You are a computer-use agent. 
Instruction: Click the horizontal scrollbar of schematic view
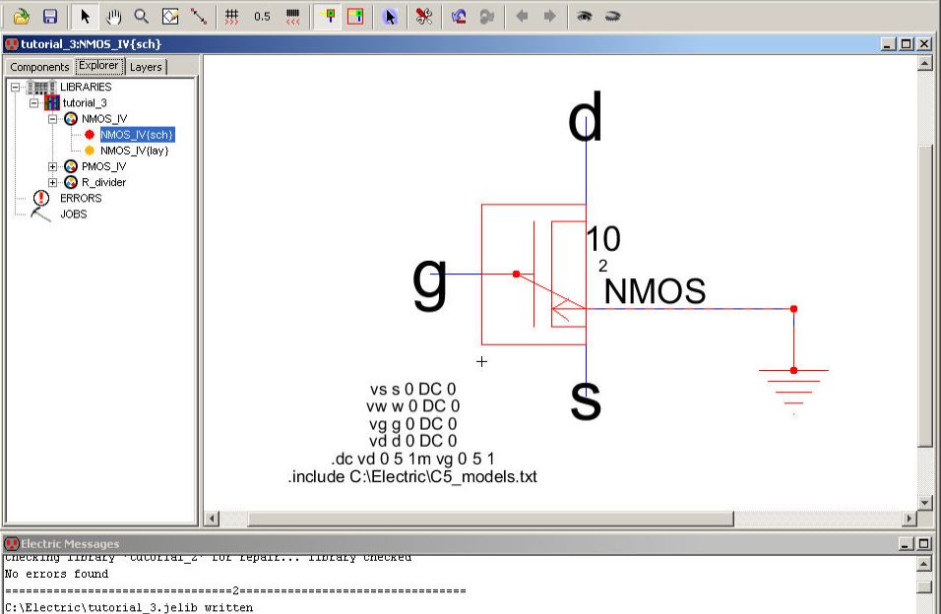[x=492, y=519]
